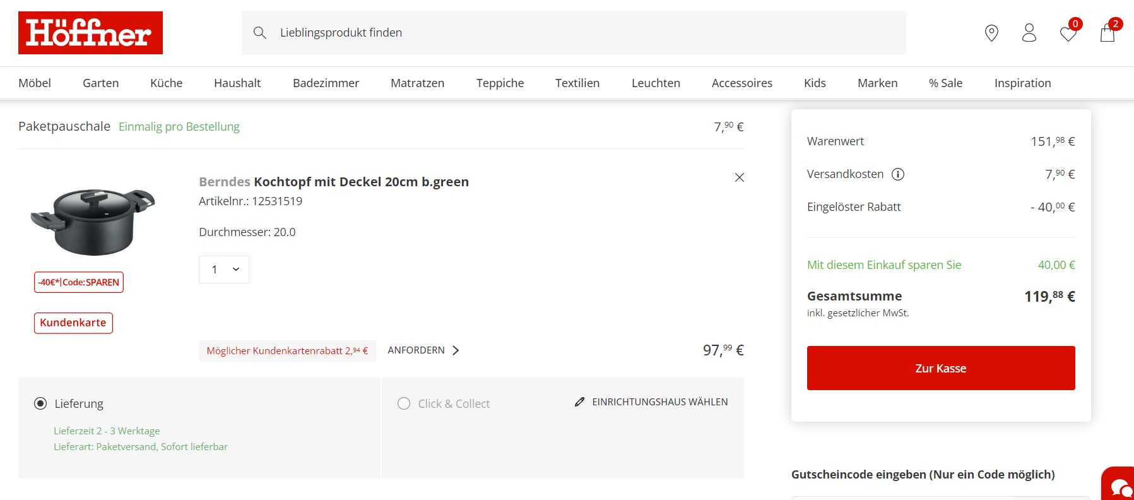The height and width of the screenshot is (500, 1134).
Task: Click the pencil icon to choose store
Action: point(579,402)
